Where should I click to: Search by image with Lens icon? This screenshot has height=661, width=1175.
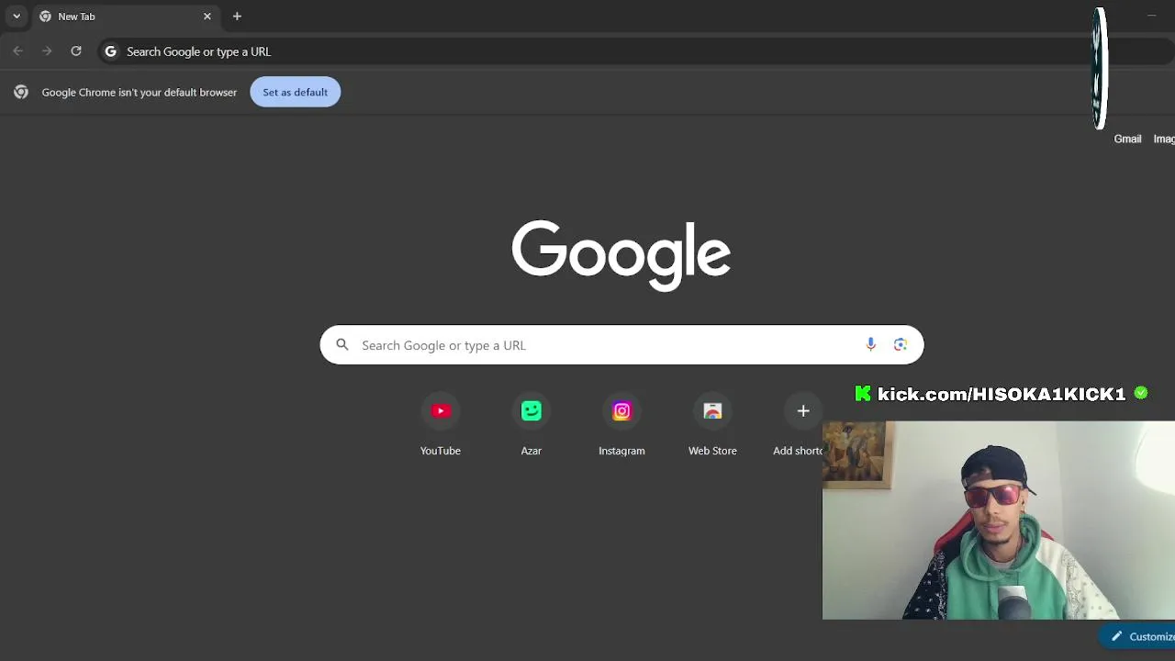coord(901,344)
